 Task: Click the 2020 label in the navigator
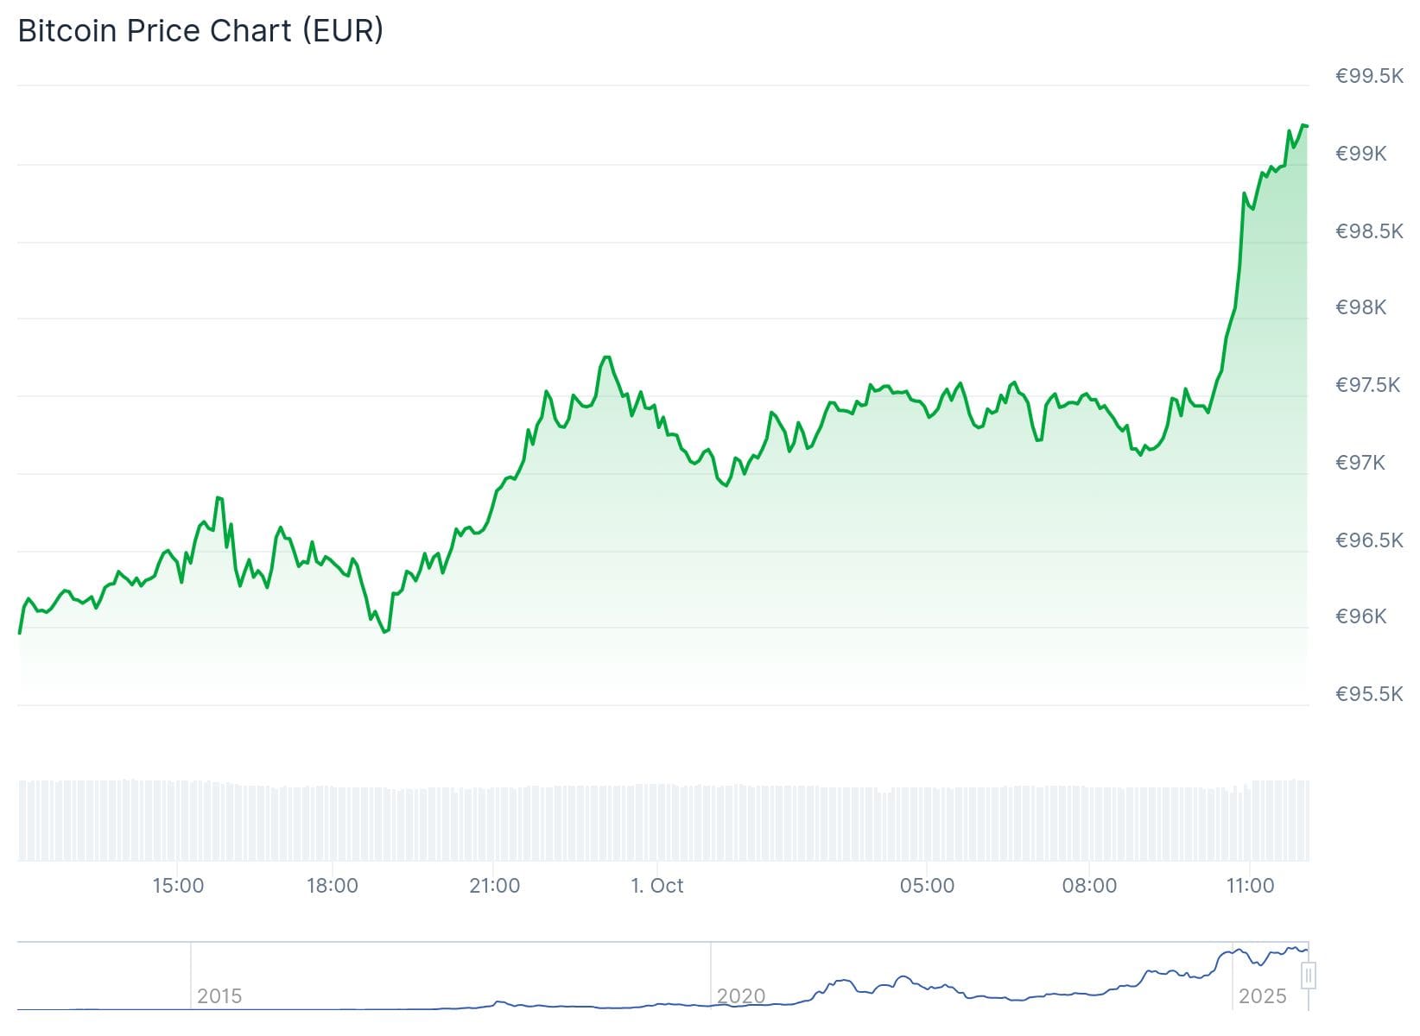[741, 996]
